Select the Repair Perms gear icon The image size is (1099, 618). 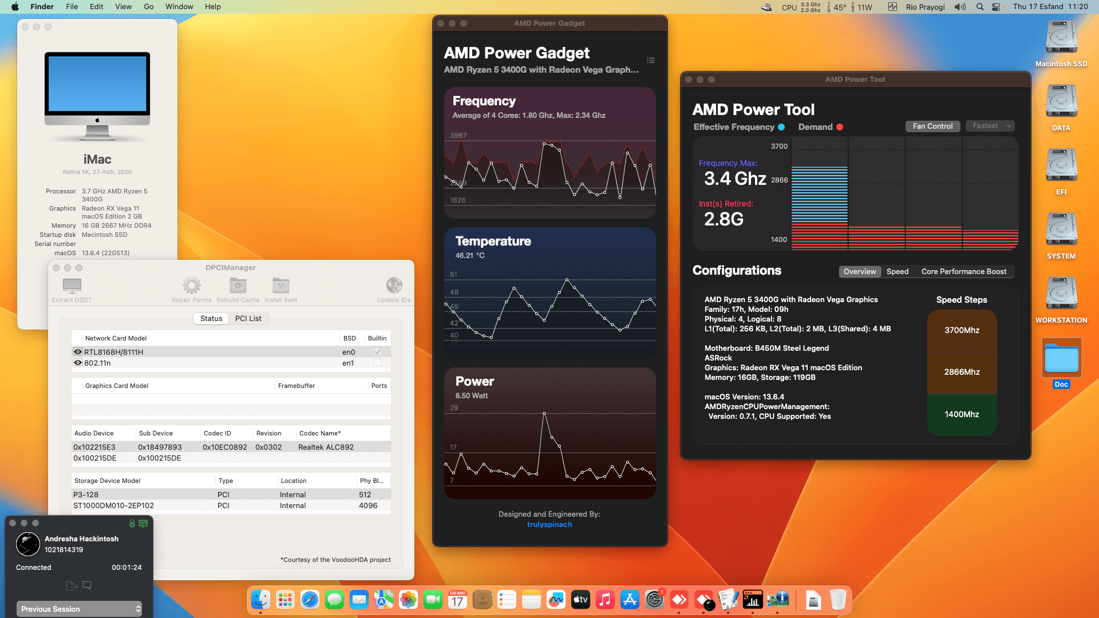tap(191, 286)
